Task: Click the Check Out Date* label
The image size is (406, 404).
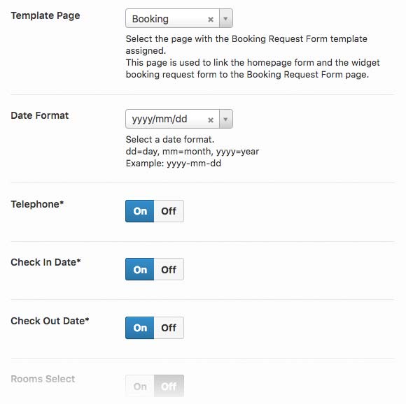Action: [50, 321]
